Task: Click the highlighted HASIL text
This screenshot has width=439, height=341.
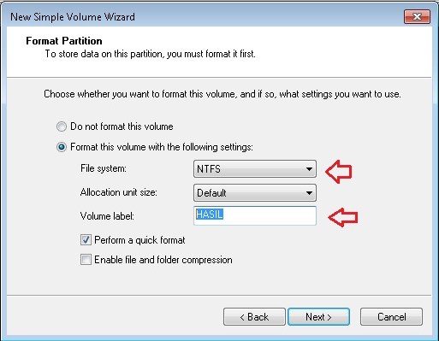Action: click(x=210, y=215)
